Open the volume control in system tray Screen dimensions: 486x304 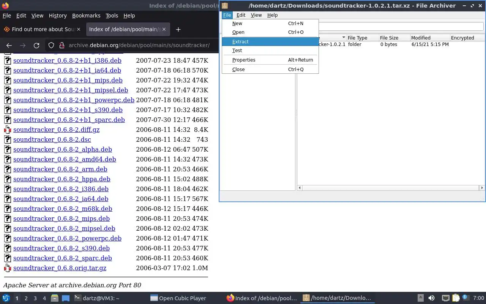(431, 298)
